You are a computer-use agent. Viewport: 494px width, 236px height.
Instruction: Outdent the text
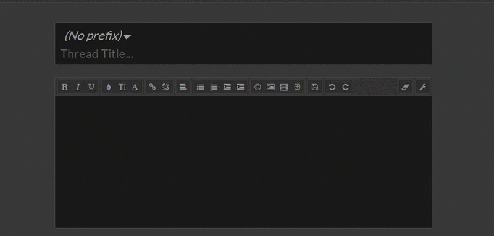point(227,87)
